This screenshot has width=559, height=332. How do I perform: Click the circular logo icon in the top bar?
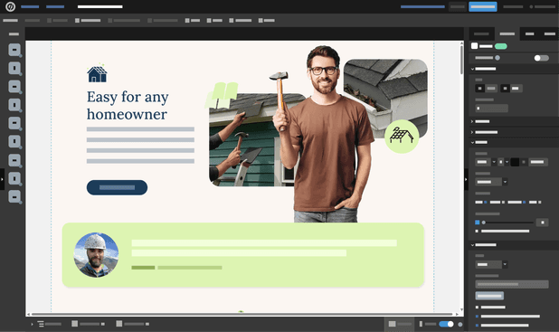(10, 6)
